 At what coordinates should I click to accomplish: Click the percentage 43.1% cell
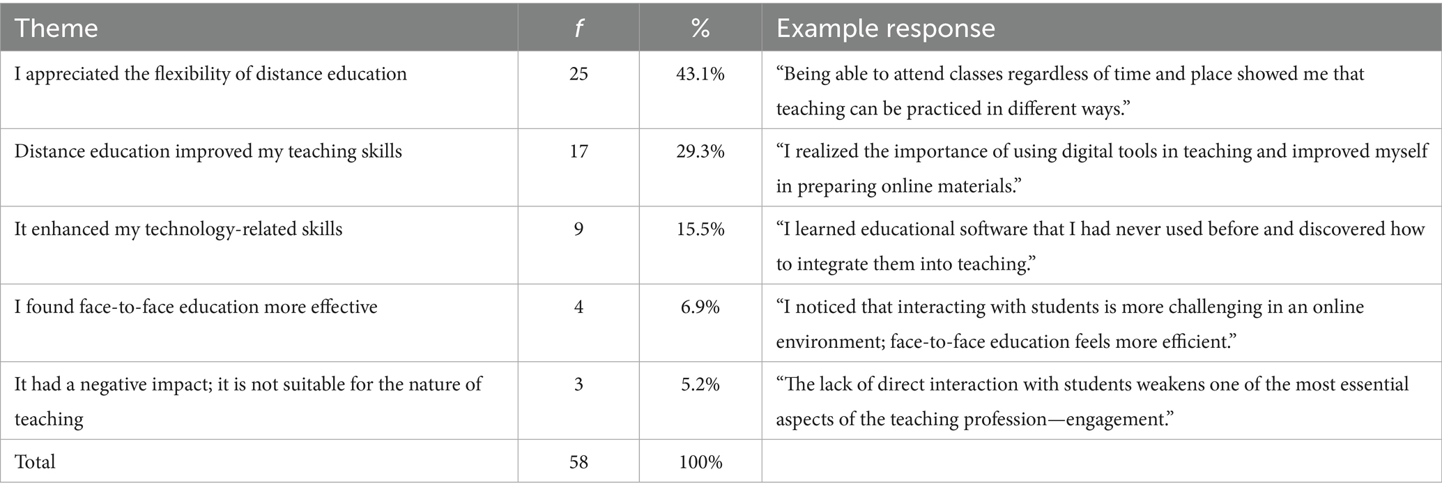point(700,74)
